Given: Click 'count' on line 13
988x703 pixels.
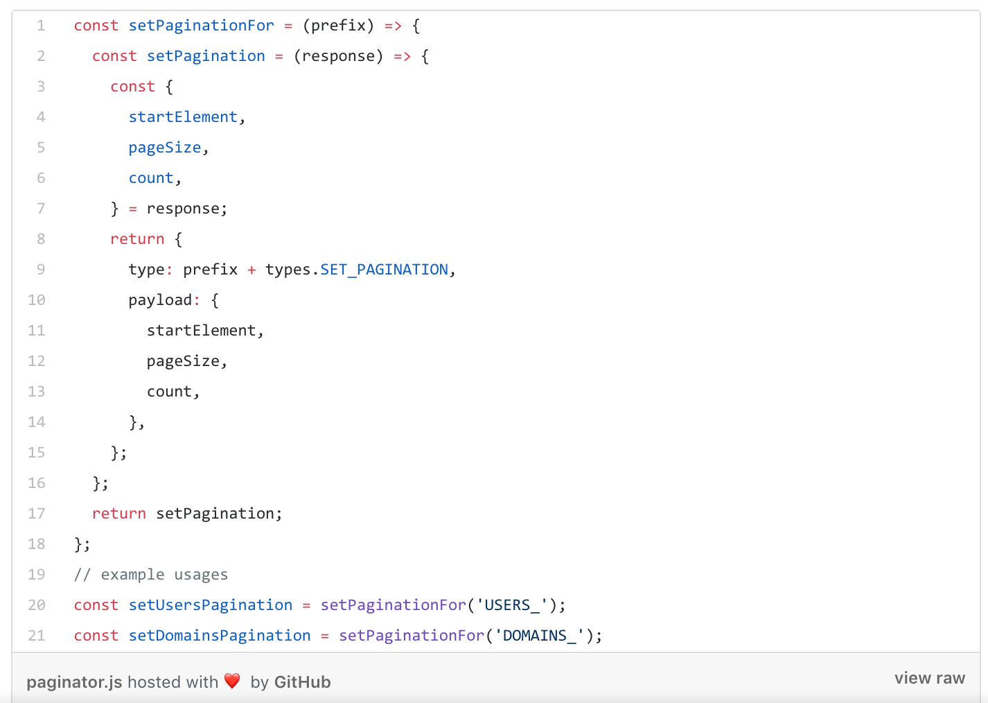Looking at the screenshot, I should (x=169, y=392).
